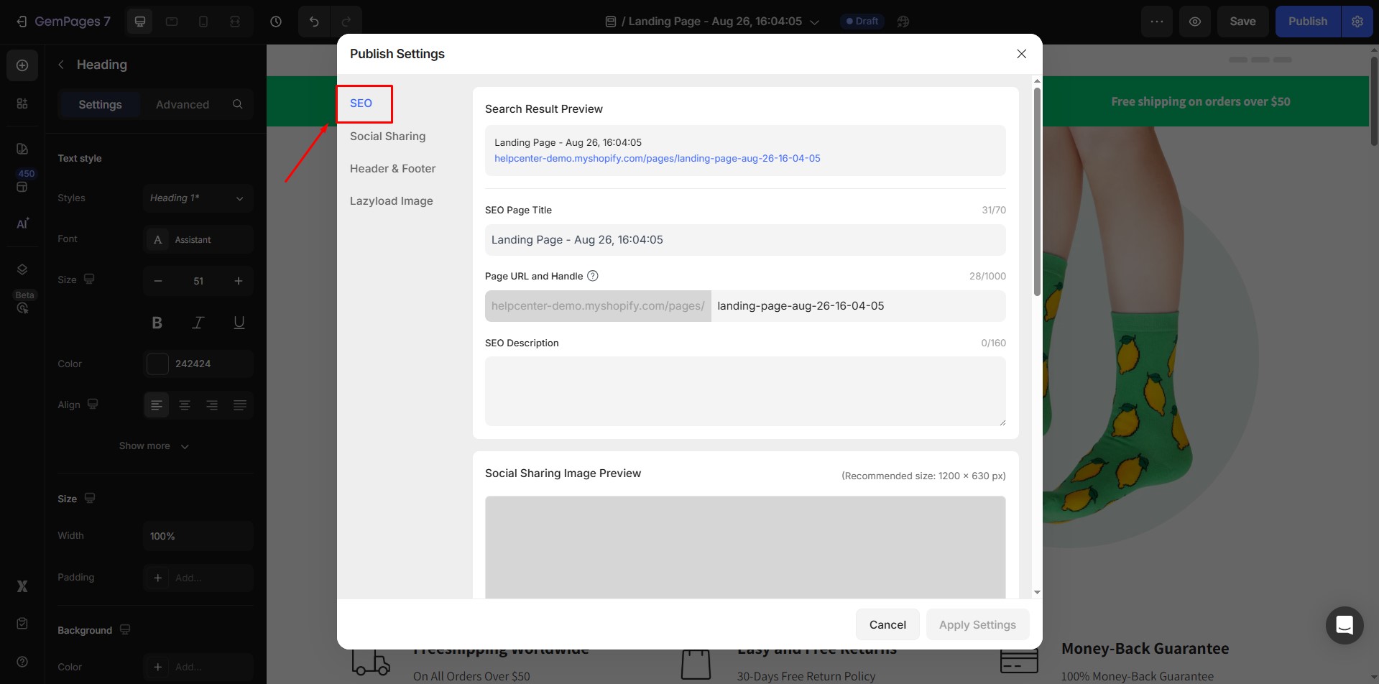Viewport: 1379px width, 684px height.
Task: Switch to tablet preview mode
Action: point(172,21)
